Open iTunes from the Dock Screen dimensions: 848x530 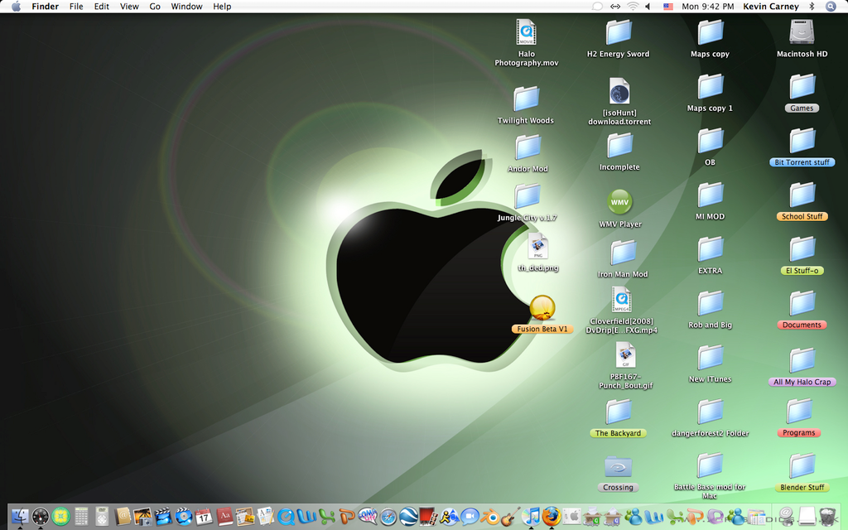tap(531, 517)
